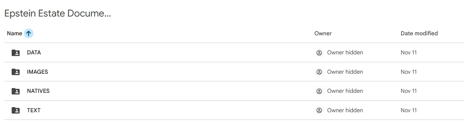Click Owner hidden text in NATIVES row
Viewport: 464px width, 137px height.
pos(345,91)
